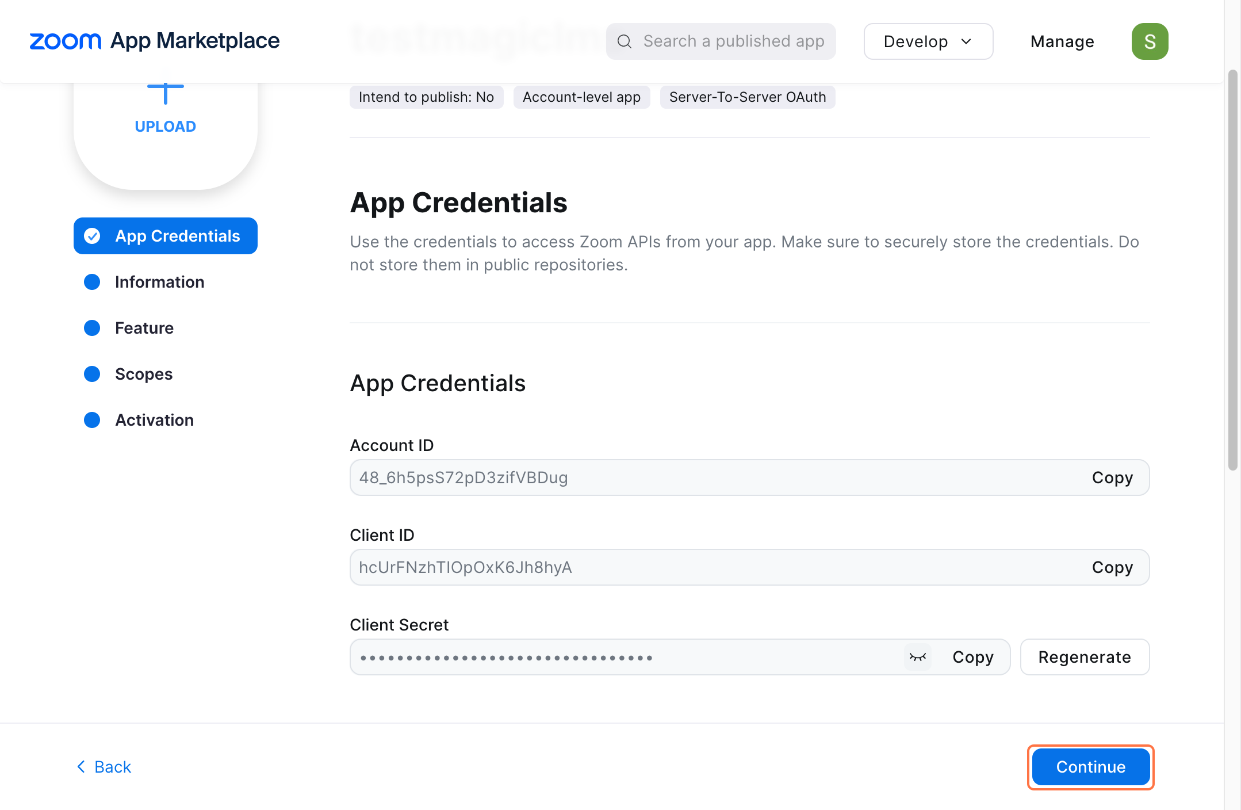Show the Client Secret with eye icon
1241x810 pixels.
click(918, 657)
